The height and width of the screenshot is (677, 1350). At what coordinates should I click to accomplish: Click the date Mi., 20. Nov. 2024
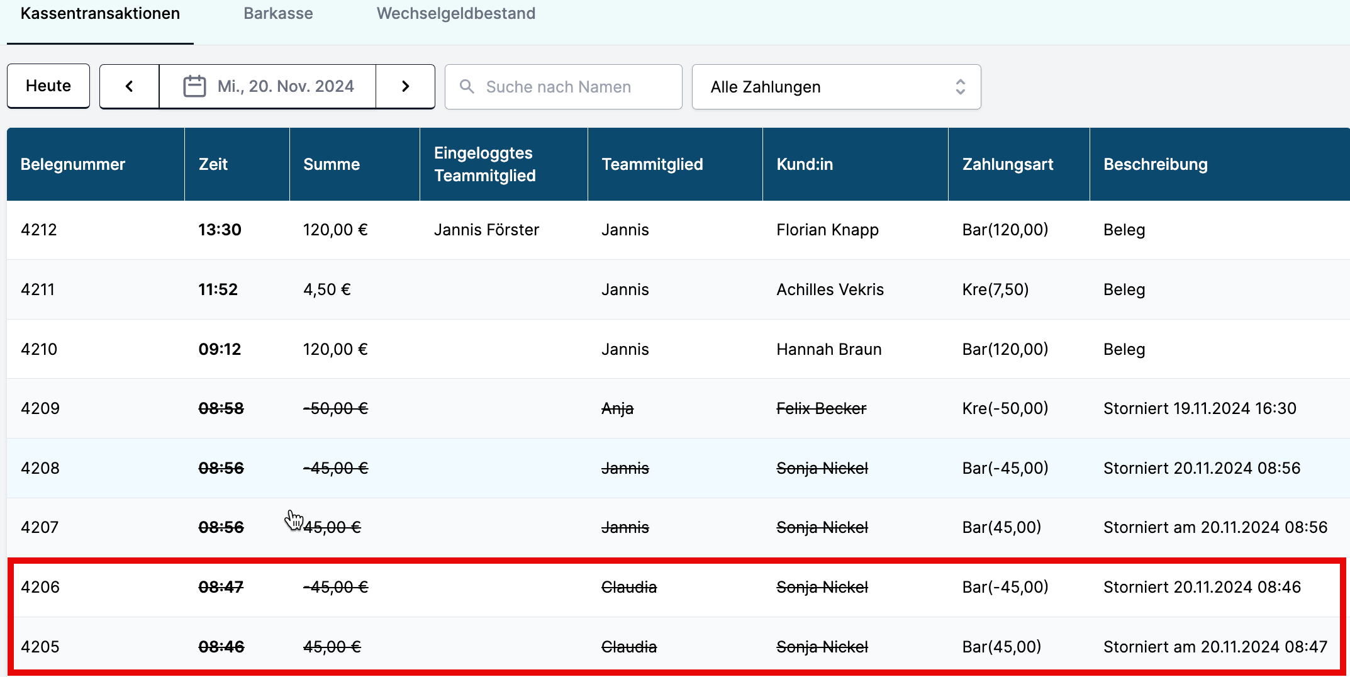tap(286, 86)
